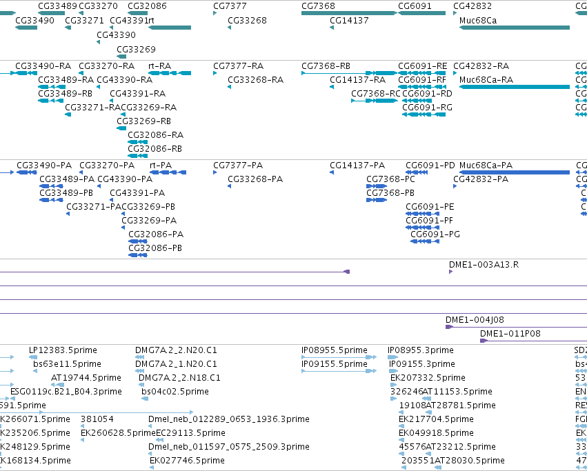Image resolution: width=587 pixels, height=471 pixels.
Task: Select the CG43391-RA transcript label
Action: click(138, 93)
